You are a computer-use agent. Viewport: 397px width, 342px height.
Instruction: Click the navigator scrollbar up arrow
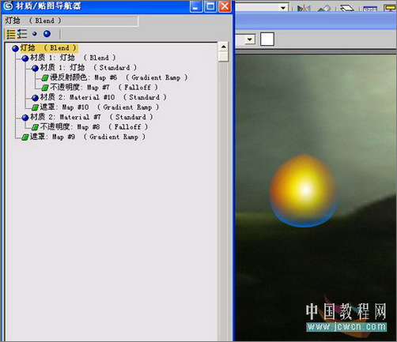[x=223, y=47]
